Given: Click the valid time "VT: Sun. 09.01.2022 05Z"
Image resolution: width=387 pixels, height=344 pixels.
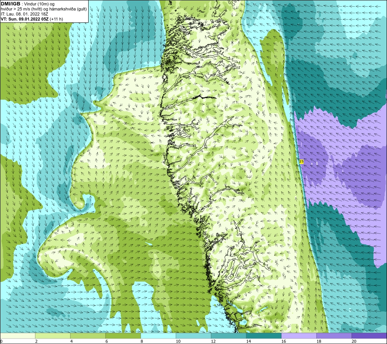Looking at the screenshot, I should coord(25,19).
